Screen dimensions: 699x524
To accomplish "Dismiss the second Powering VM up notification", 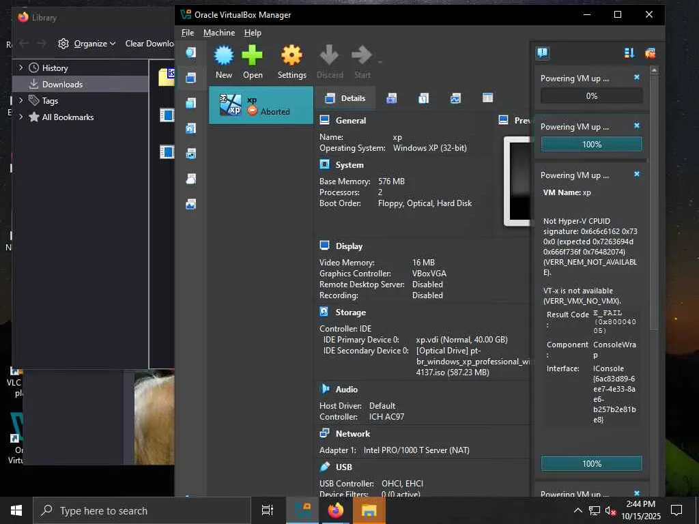I will 637,126.
